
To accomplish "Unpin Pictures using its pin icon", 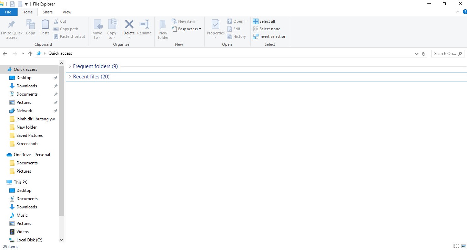I will [x=55, y=102].
